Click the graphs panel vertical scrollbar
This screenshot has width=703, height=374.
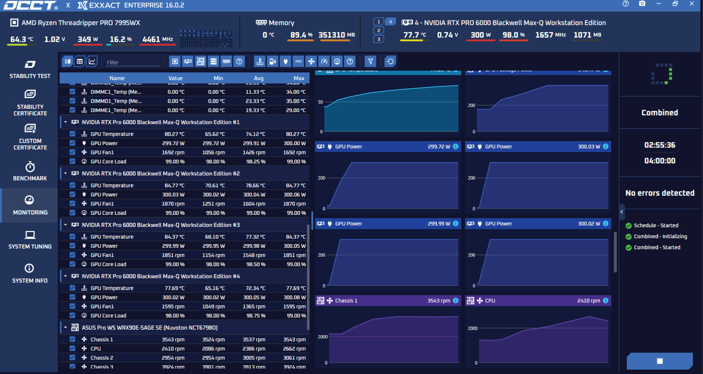click(615, 252)
